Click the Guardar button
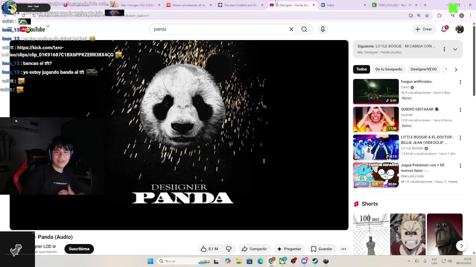Viewport: 476px width, 267px height. (321, 249)
